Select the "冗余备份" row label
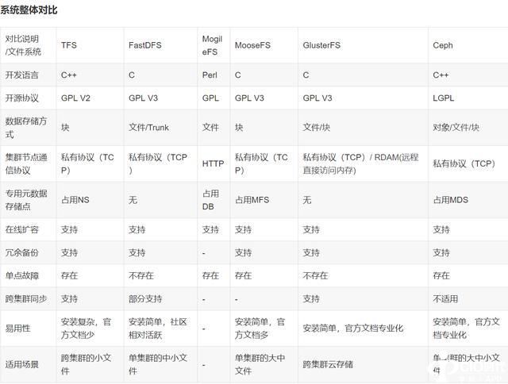 (21, 253)
